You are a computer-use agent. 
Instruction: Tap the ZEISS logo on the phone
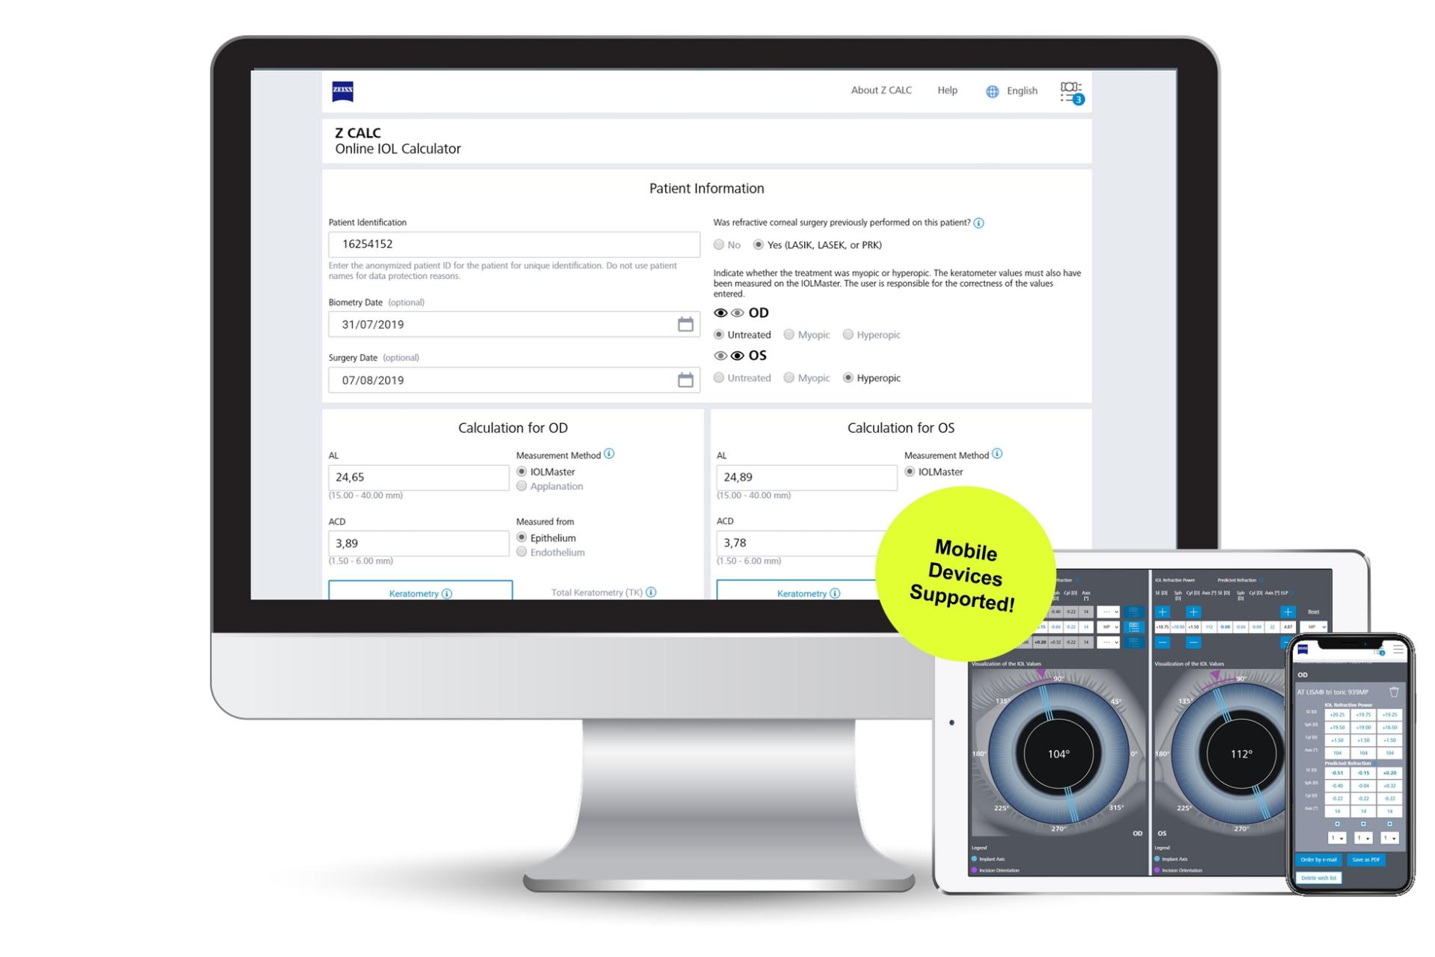(x=1303, y=649)
